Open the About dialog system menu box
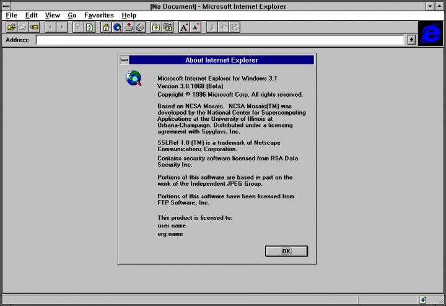This screenshot has height=306, width=446. pos(125,60)
